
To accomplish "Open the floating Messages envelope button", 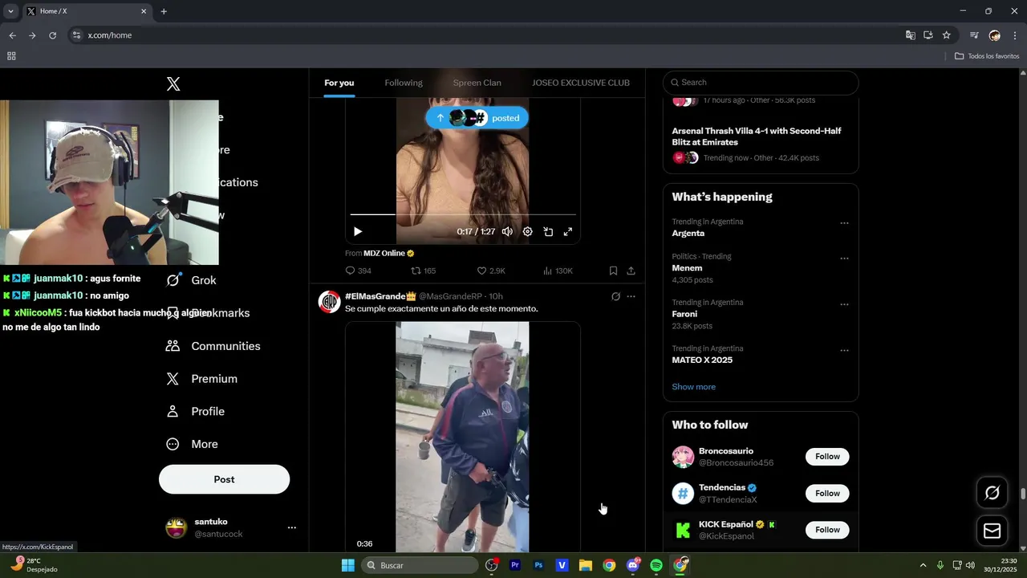I will pyautogui.click(x=992, y=531).
